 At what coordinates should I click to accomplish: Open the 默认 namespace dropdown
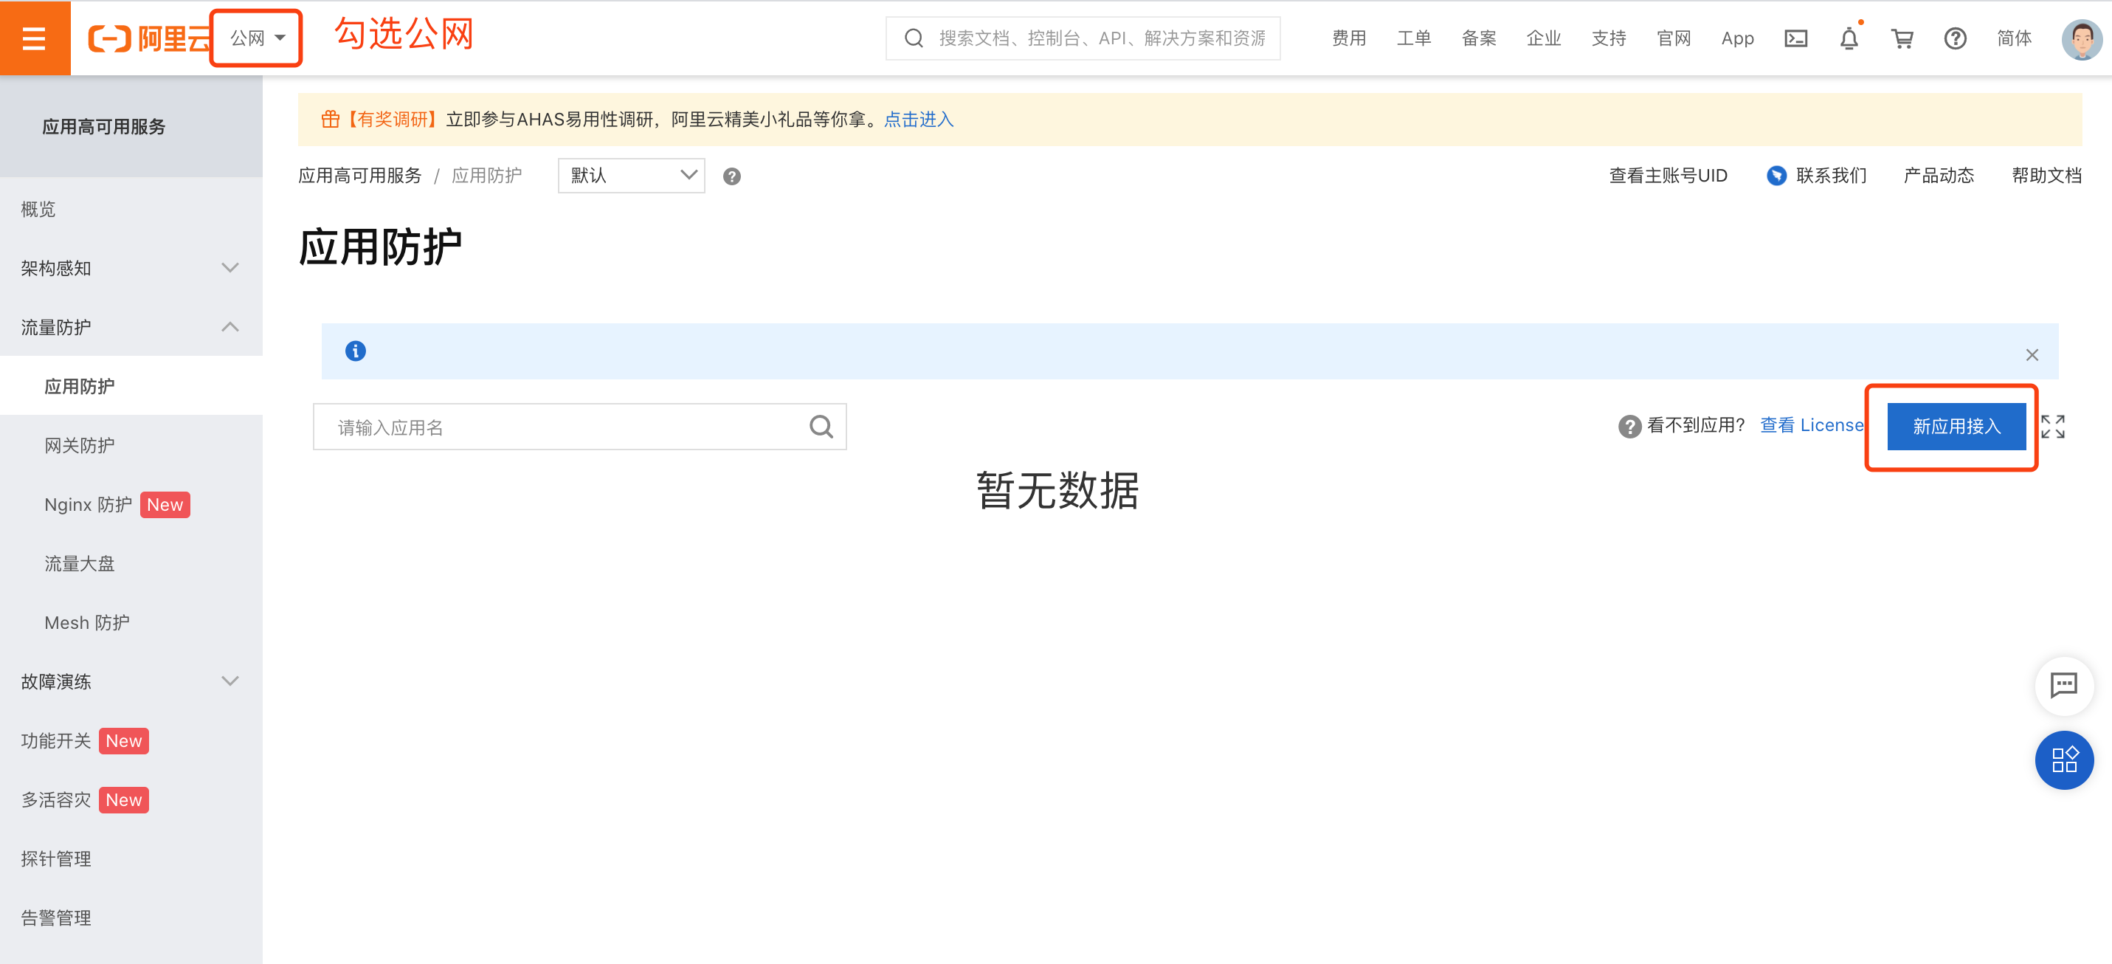[x=630, y=176]
